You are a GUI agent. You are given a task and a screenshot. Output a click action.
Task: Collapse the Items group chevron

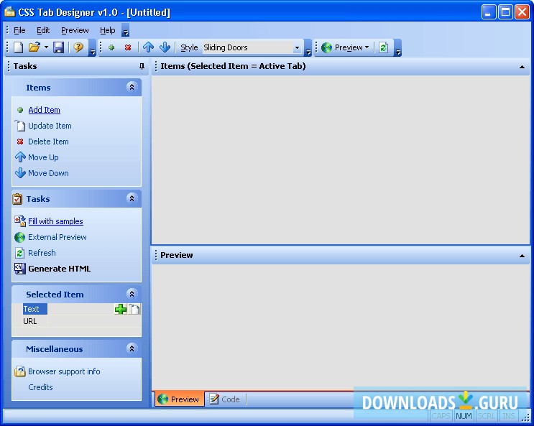[x=132, y=87]
